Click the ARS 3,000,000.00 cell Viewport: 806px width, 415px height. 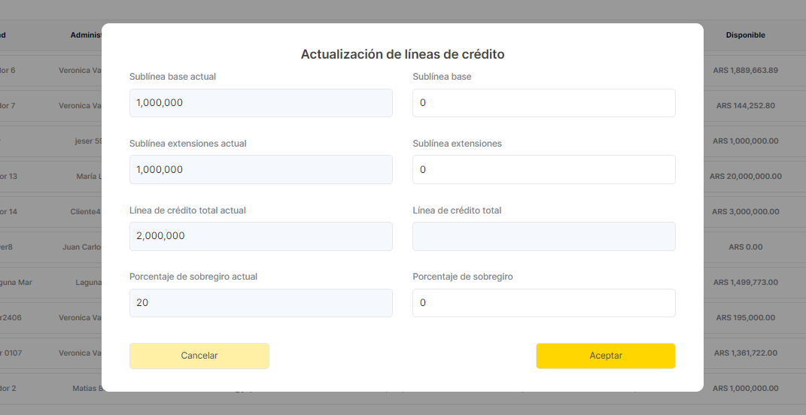pos(745,211)
